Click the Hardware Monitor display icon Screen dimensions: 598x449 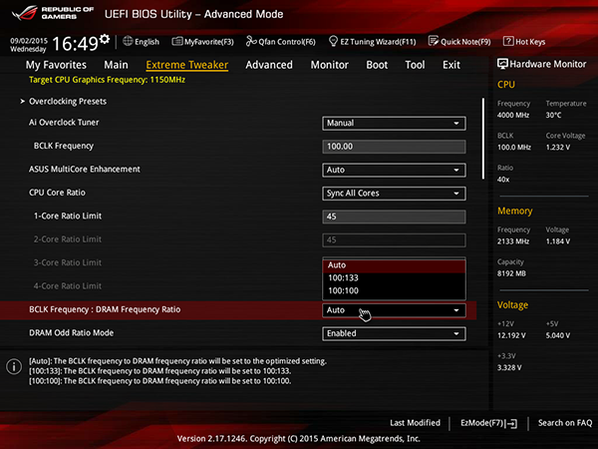[502, 64]
